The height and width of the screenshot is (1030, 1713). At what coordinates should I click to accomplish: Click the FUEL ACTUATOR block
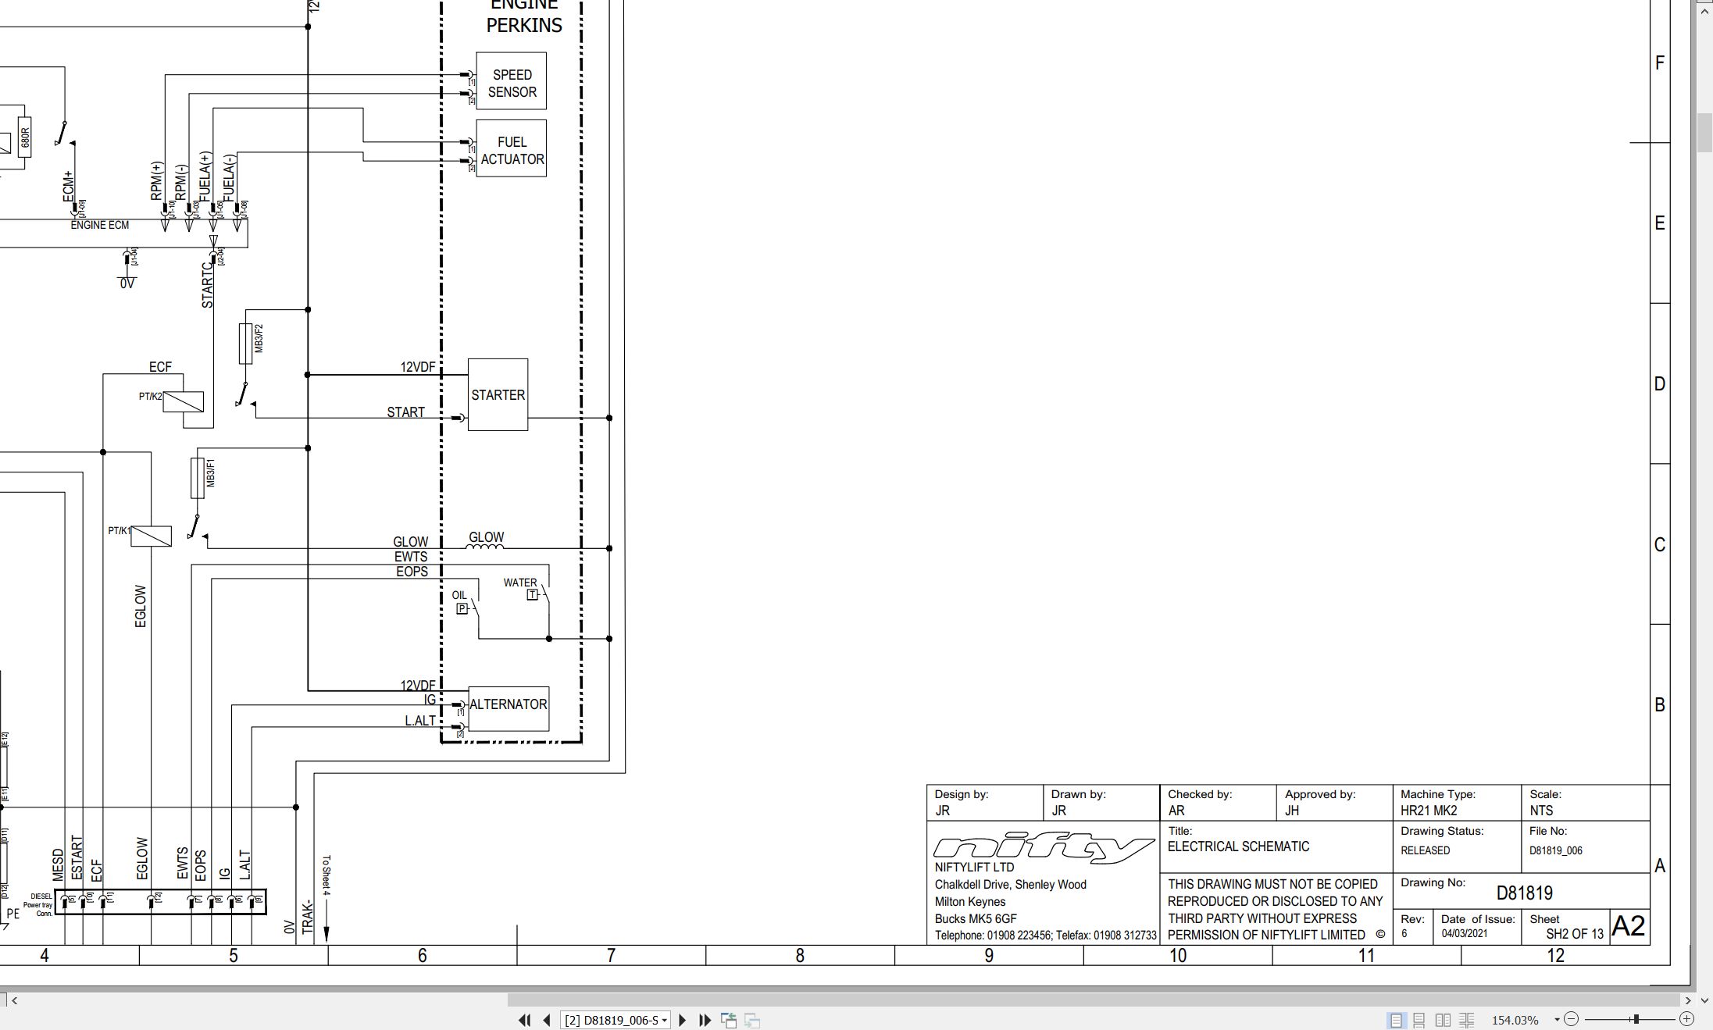coord(511,148)
